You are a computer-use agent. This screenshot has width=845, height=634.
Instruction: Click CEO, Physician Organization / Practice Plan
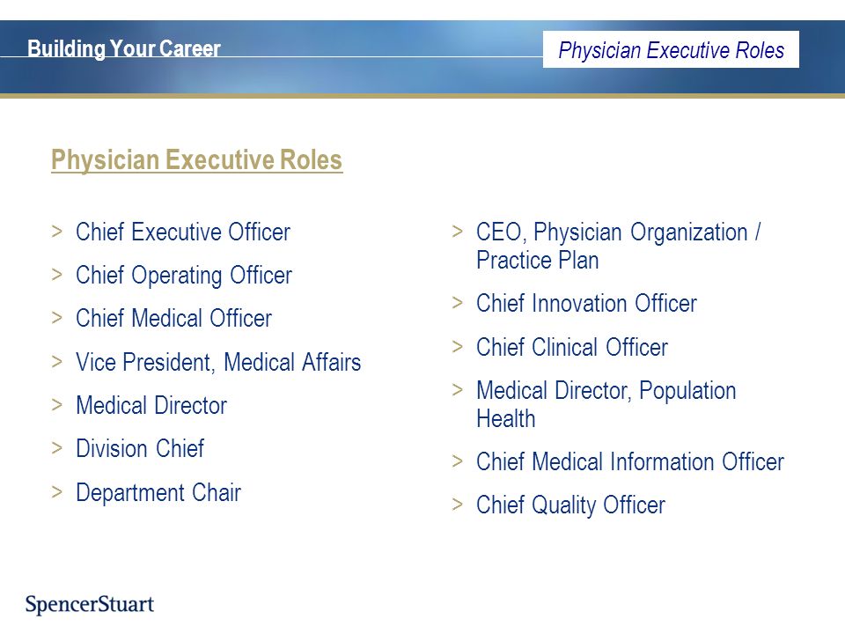618,246
